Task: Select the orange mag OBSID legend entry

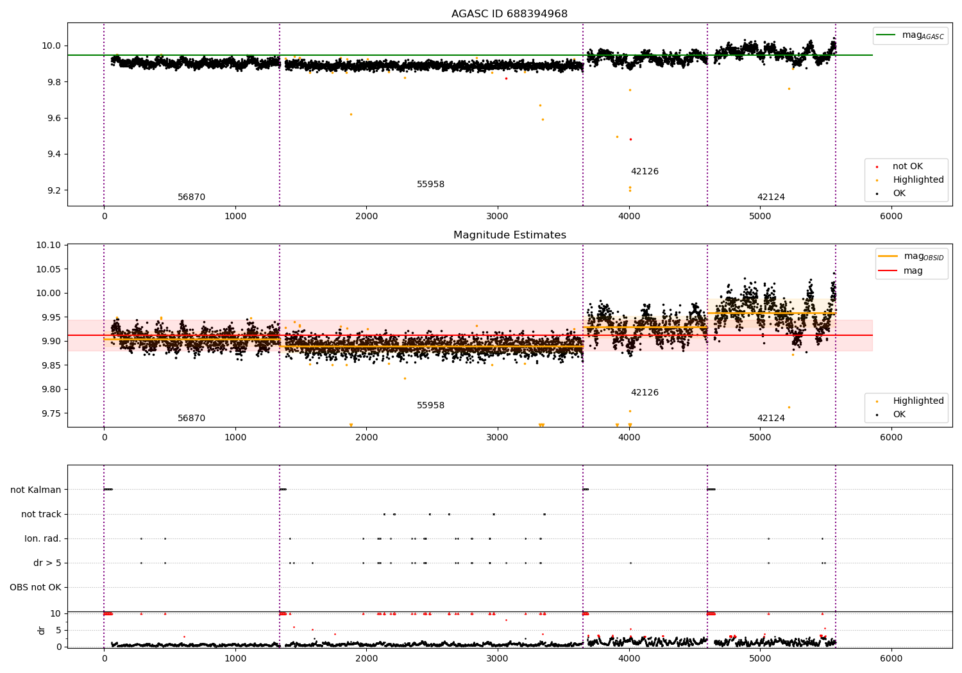Action: [911, 256]
